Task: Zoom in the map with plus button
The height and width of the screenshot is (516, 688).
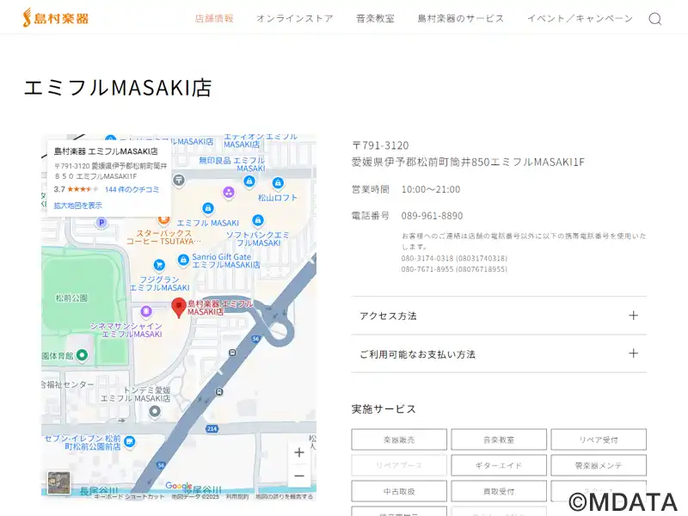Action: [x=299, y=452]
